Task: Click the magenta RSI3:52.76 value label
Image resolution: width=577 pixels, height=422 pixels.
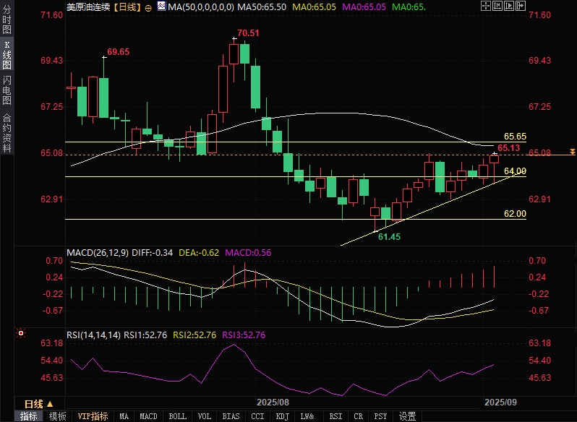Action: pyautogui.click(x=244, y=335)
